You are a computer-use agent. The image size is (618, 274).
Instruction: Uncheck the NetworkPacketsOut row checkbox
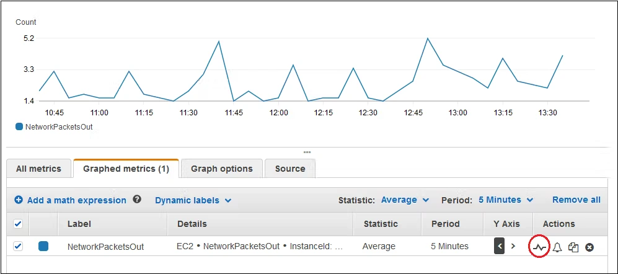coord(18,246)
